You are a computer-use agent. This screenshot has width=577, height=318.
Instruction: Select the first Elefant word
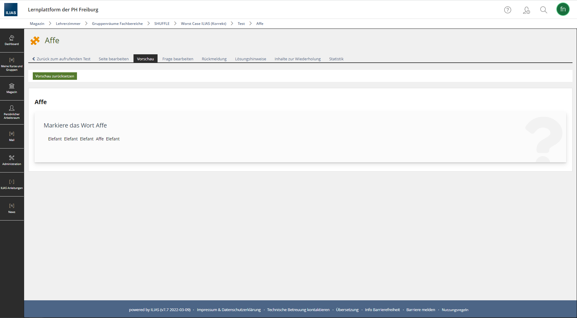(55, 139)
